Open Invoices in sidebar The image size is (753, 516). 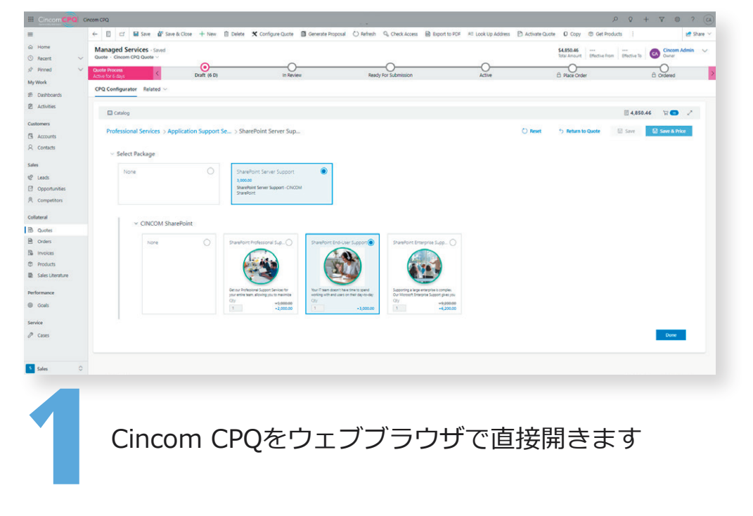pos(45,253)
